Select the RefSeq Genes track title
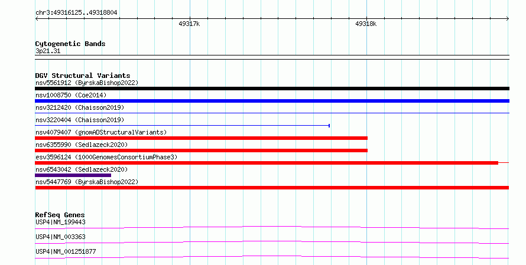The image size is (526, 265). [60, 215]
